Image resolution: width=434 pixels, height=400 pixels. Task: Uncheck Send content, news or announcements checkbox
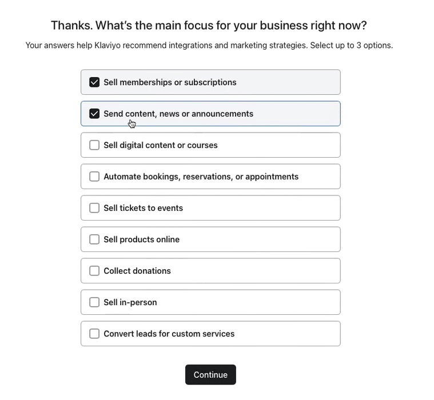(x=94, y=114)
